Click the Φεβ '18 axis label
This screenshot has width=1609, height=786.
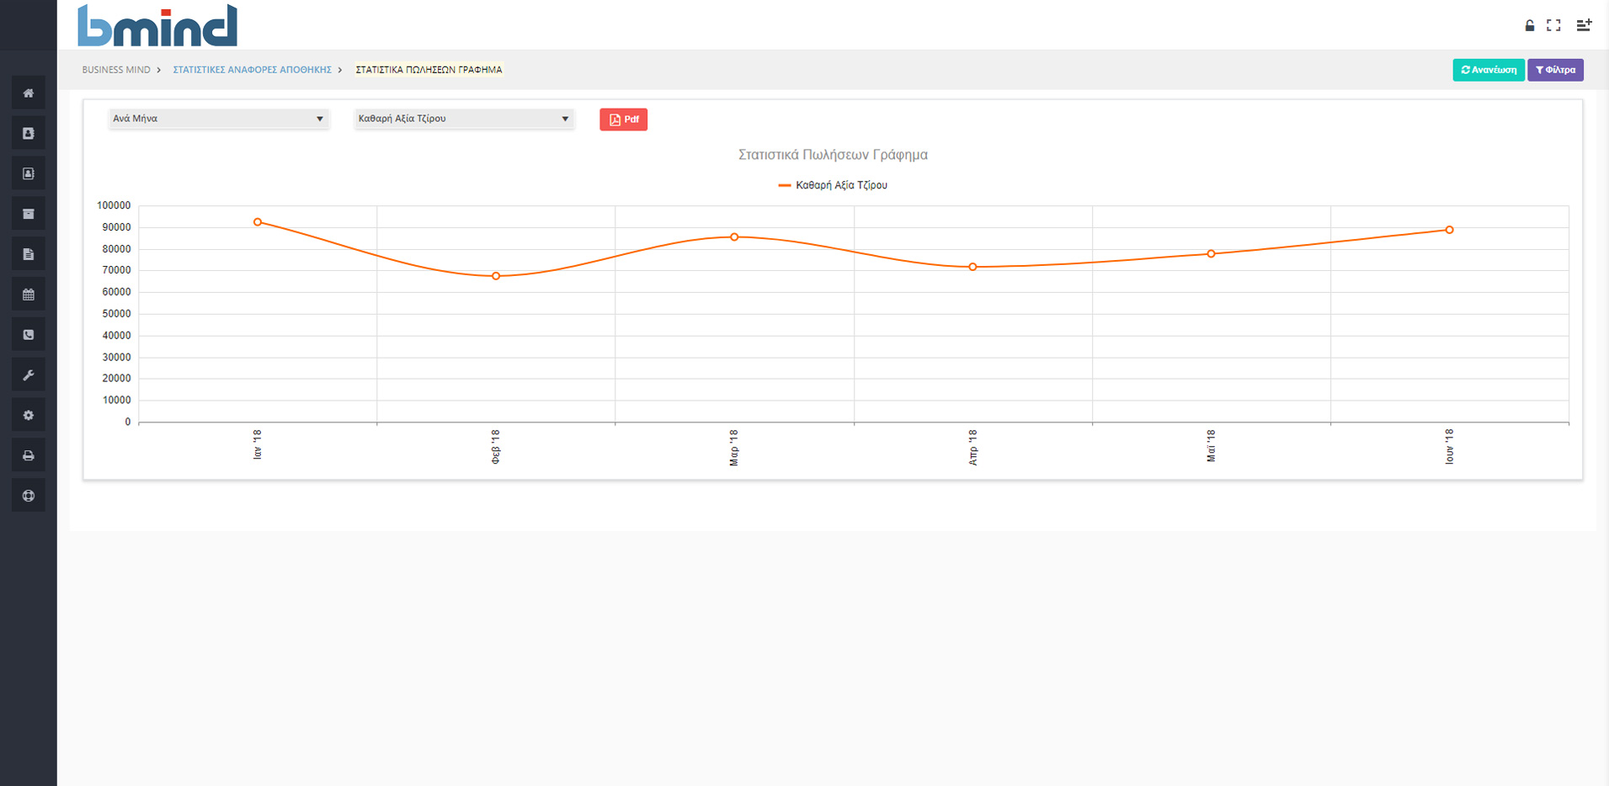tap(496, 446)
